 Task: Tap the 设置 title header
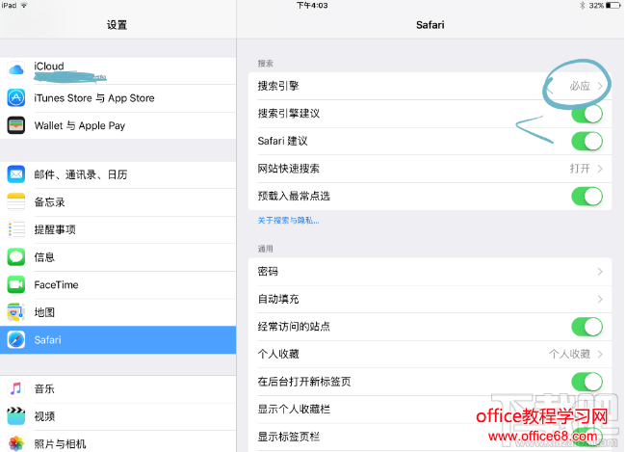point(117,25)
